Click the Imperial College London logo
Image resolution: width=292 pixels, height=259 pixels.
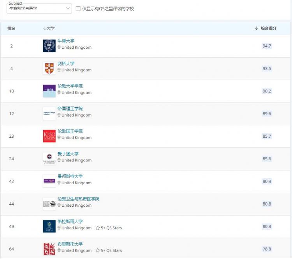click(x=49, y=114)
